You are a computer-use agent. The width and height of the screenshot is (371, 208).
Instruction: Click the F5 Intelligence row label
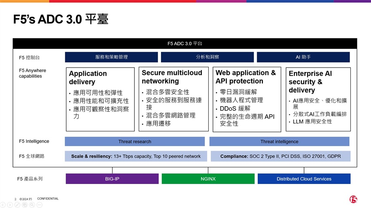[34, 141]
